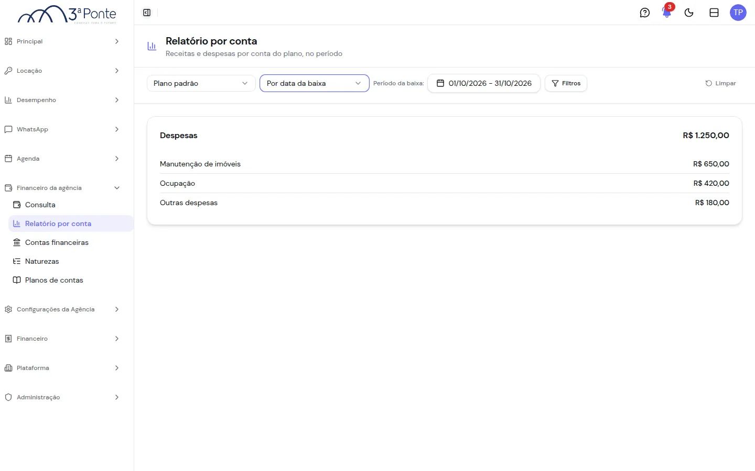Open the TP user avatar menu
Screen dimensions: 755x471
(x=738, y=13)
